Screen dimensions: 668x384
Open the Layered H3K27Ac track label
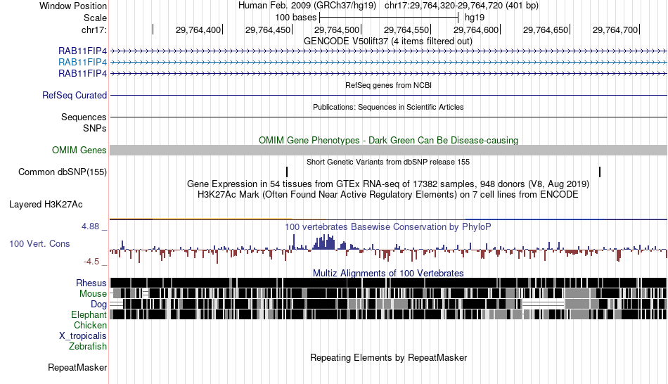coord(46,204)
